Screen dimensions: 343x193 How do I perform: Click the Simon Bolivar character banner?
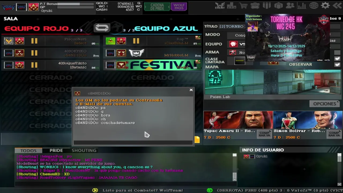pos(308,120)
